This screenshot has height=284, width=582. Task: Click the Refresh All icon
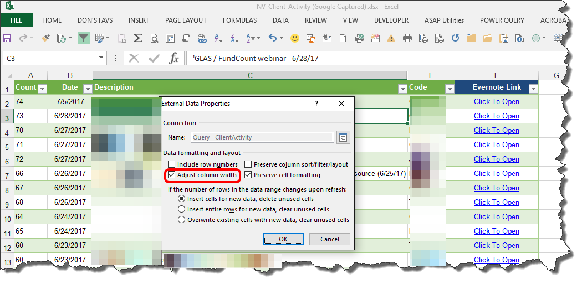(61, 38)
